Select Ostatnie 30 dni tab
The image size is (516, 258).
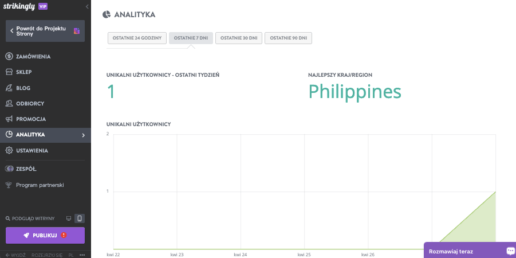tap(239, 38)
